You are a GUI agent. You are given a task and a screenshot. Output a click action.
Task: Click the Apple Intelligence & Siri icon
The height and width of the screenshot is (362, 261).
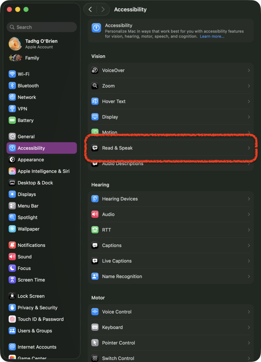click(x=12, y=171)
